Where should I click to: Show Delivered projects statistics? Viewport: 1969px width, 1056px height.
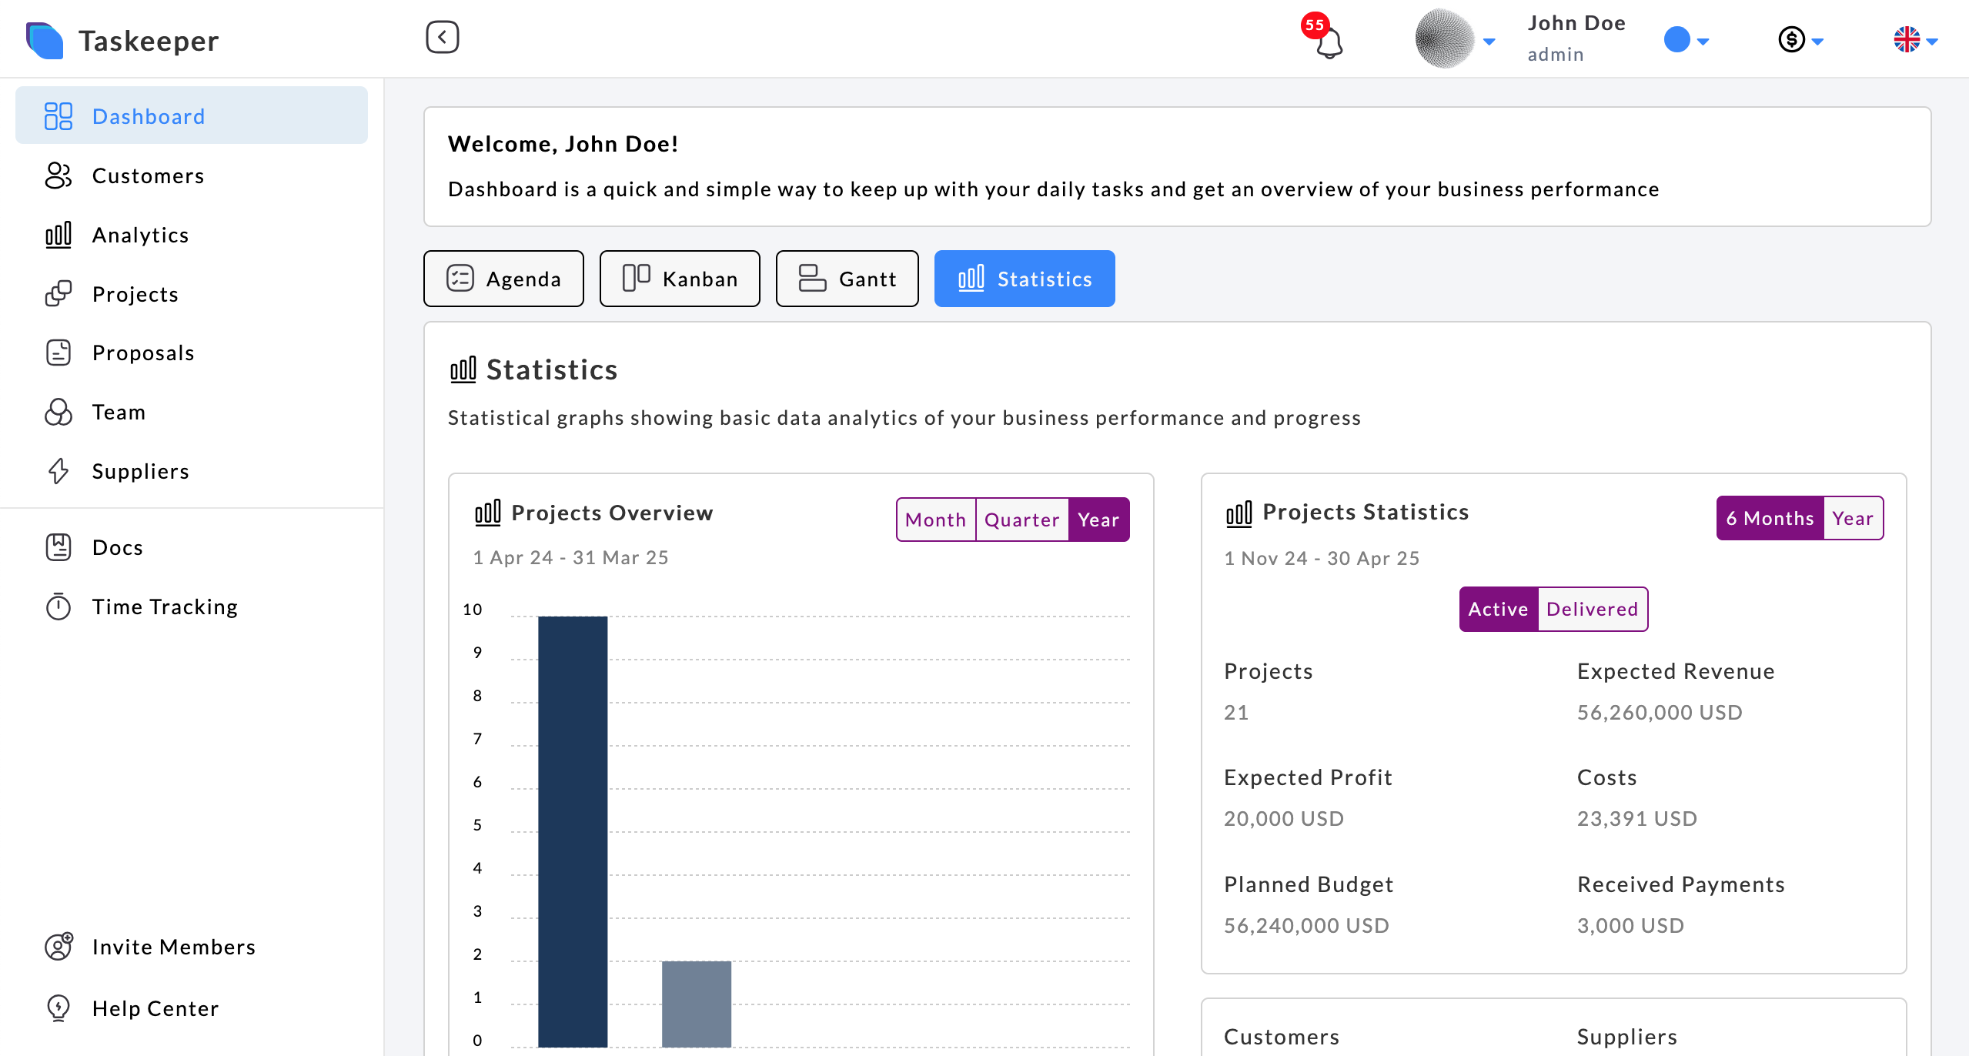1592,609
